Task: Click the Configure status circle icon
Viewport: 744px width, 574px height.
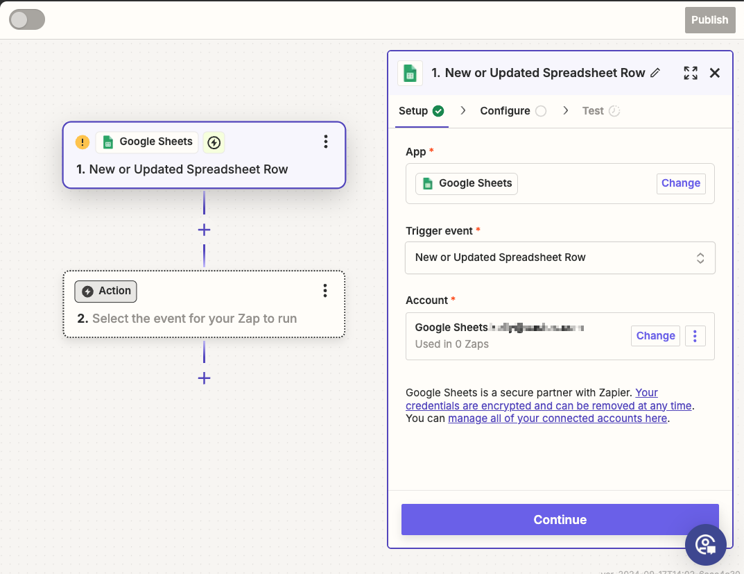Action: [x=541, y=111]
